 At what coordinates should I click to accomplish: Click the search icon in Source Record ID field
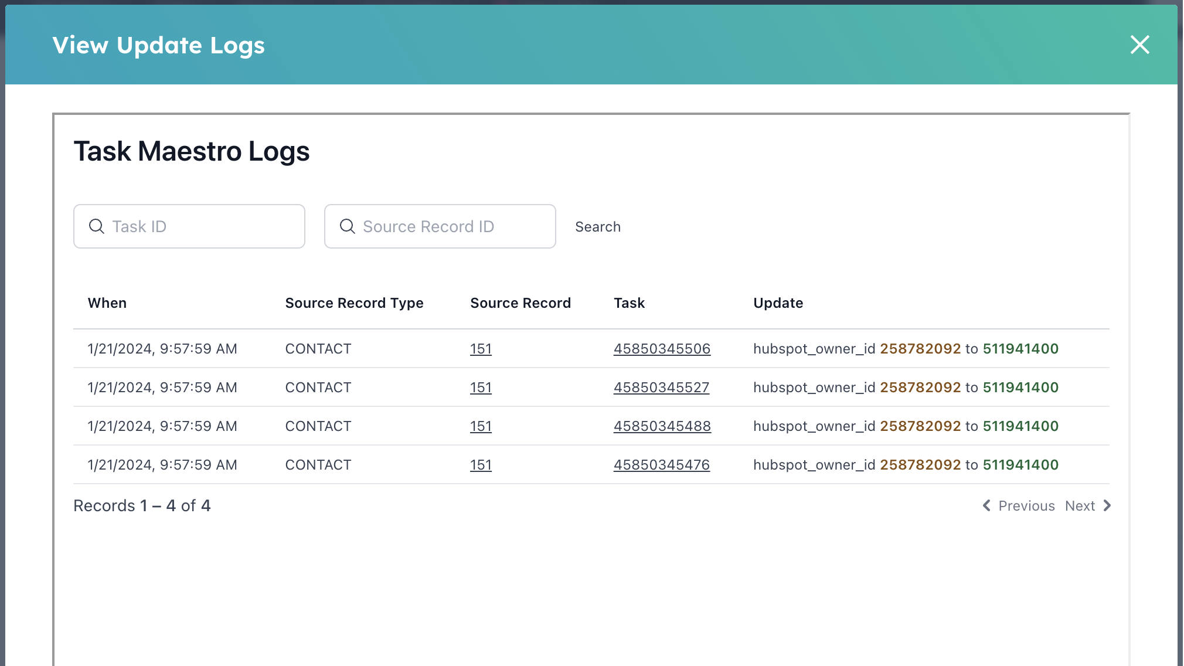348,226
